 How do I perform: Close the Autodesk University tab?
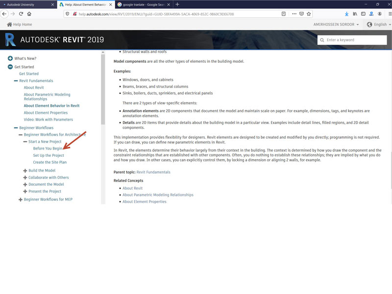pyautogui.click(x=52, y=4)
